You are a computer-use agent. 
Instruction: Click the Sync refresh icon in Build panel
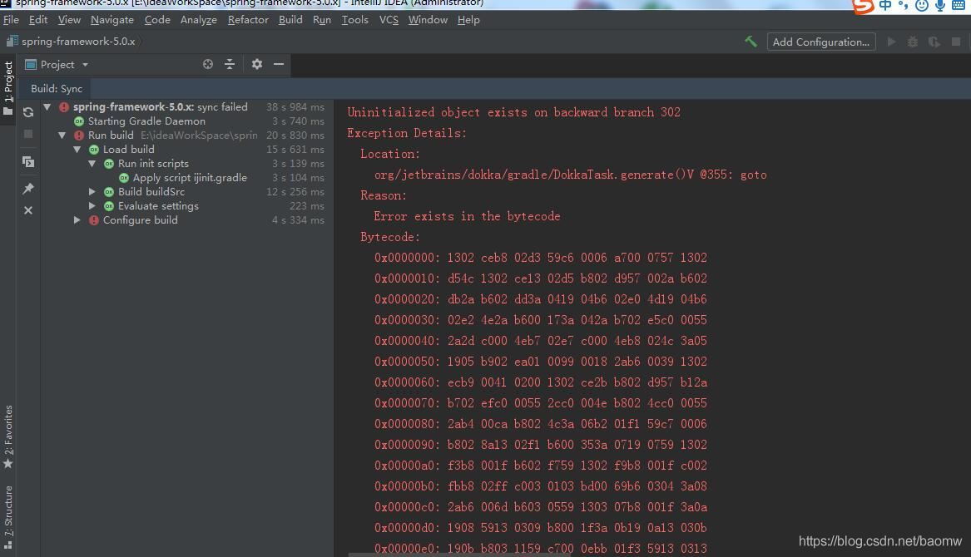(x=28, y=112)
